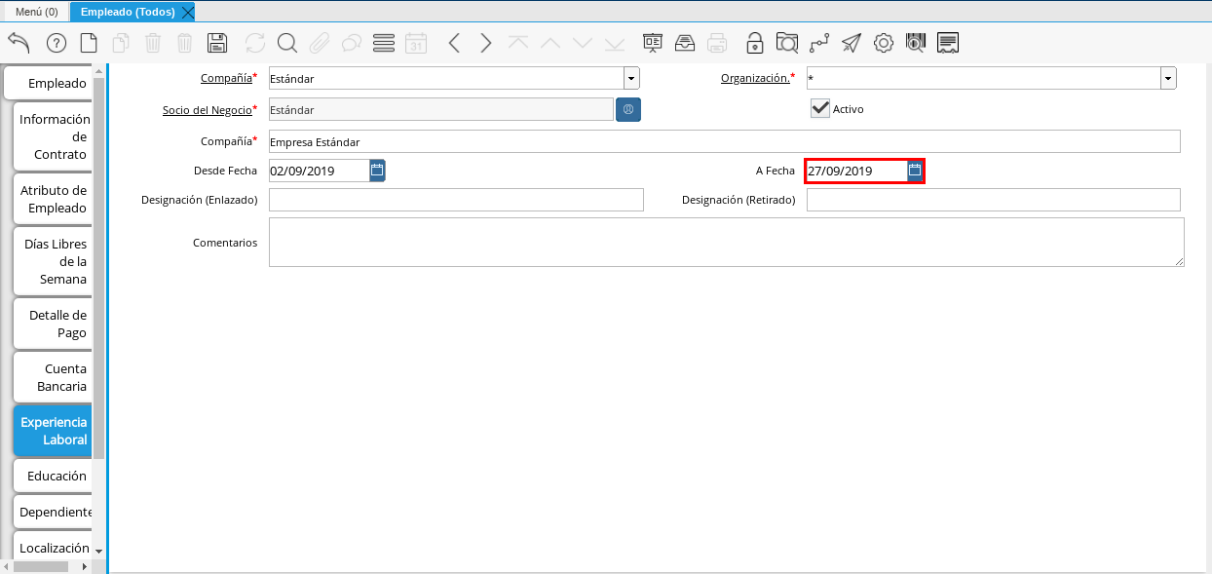Go to next record right chevron

[x=486, y=43]
